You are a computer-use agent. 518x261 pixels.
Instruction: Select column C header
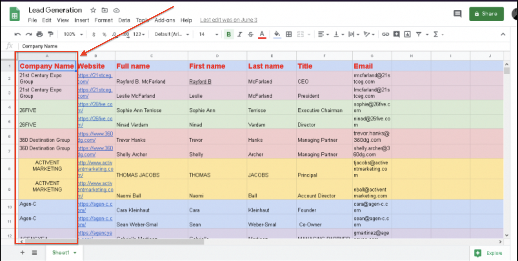tap(152, 56)
